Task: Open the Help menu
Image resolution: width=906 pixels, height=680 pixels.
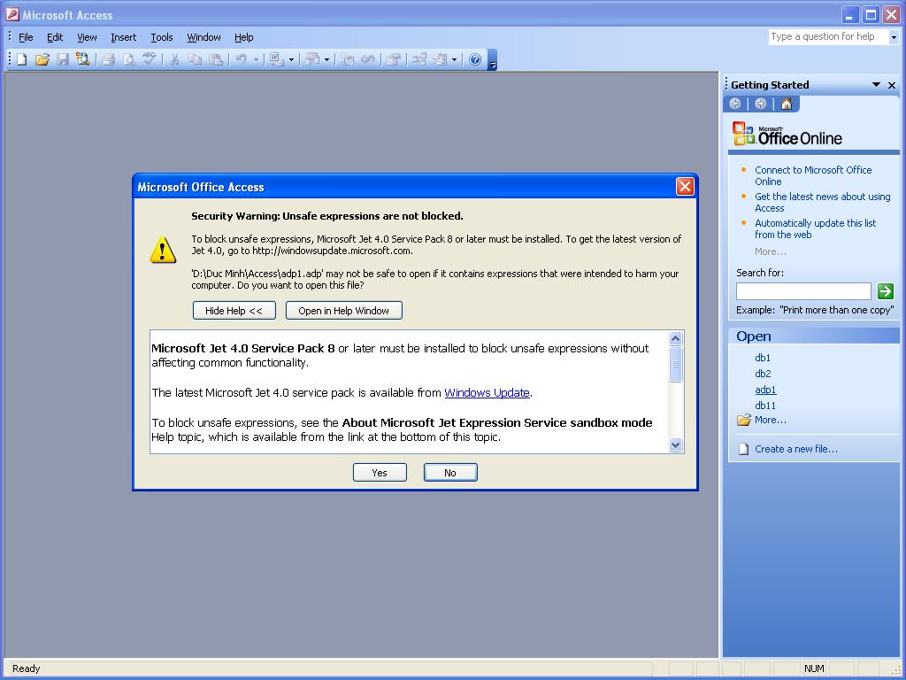Action: tap(244, 37)
